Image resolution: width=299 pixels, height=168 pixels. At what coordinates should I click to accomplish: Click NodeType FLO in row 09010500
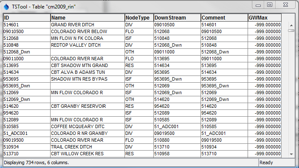[x=139, y=31]
